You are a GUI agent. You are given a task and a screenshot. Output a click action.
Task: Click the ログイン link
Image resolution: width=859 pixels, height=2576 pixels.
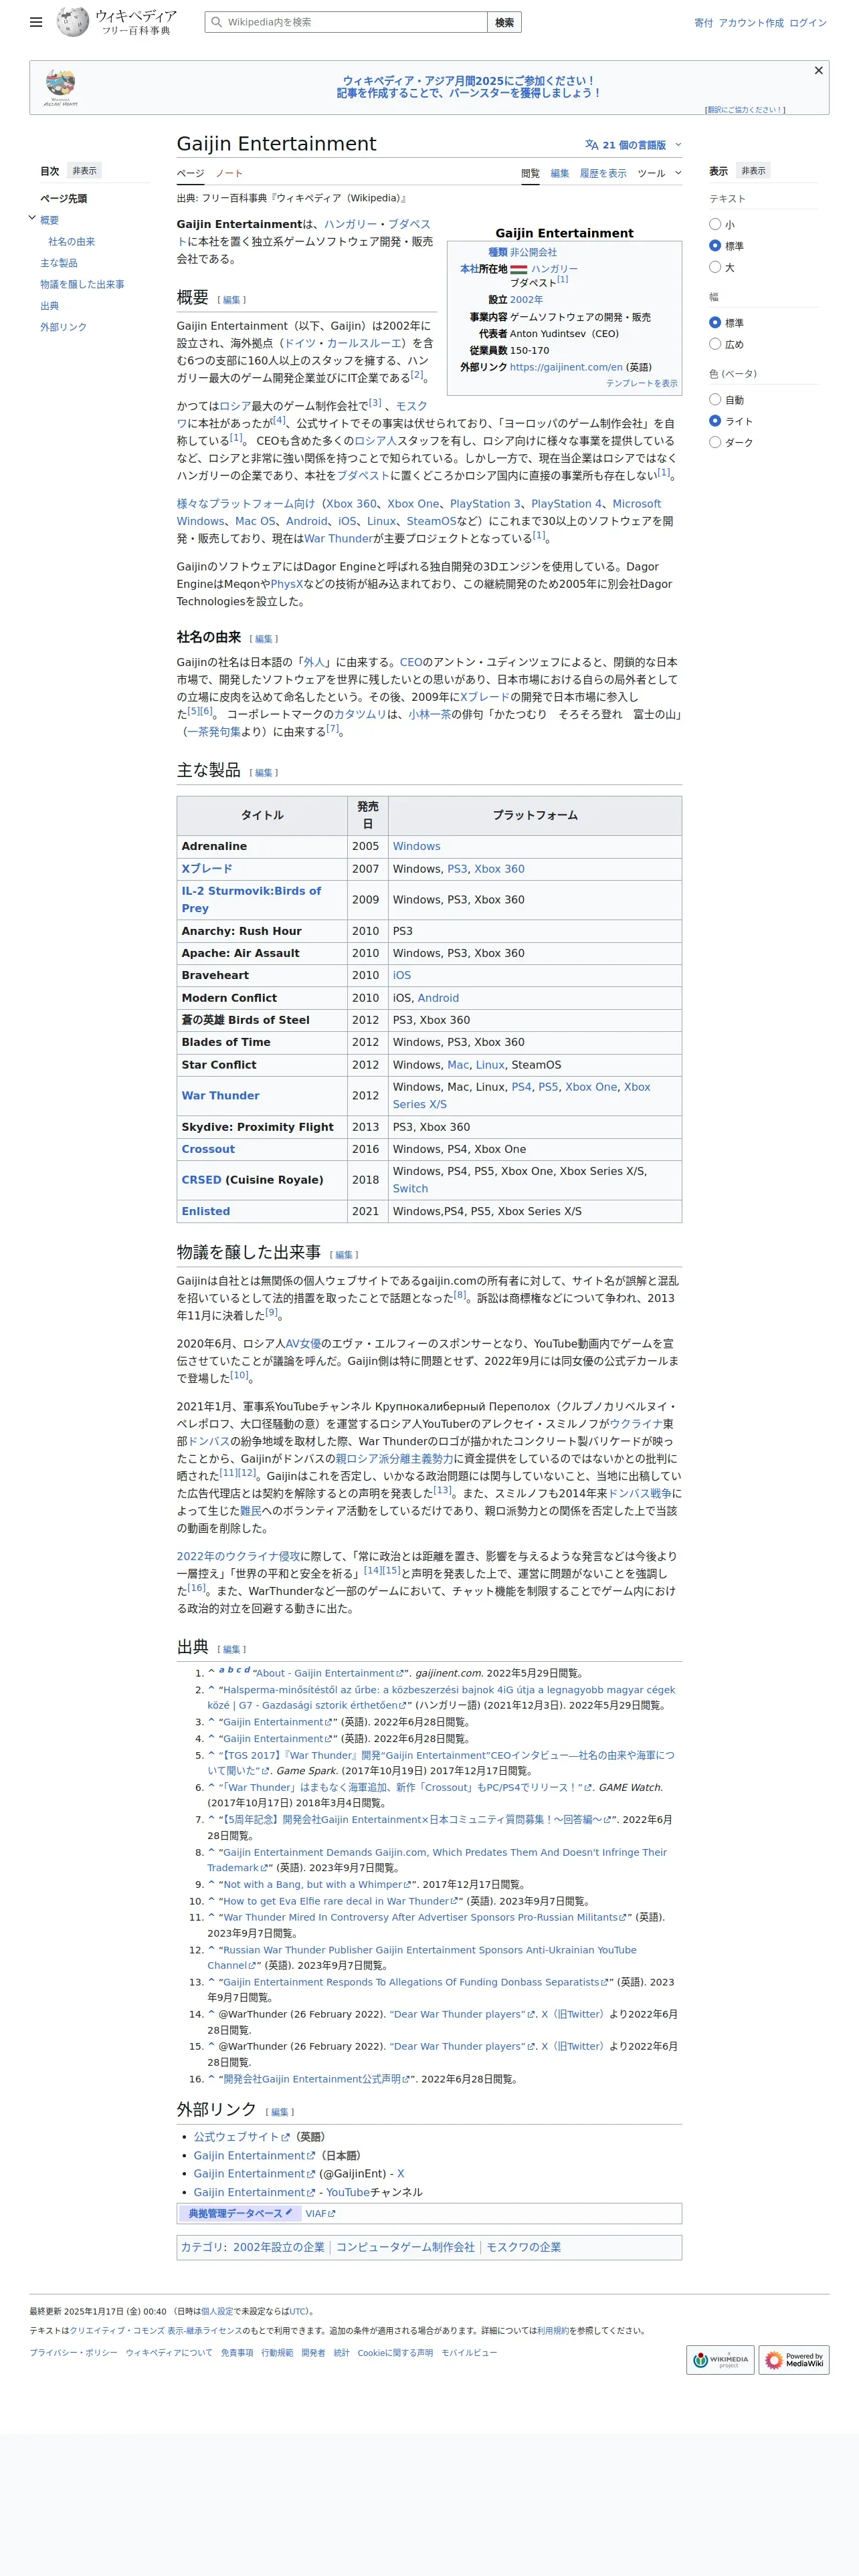807,23
